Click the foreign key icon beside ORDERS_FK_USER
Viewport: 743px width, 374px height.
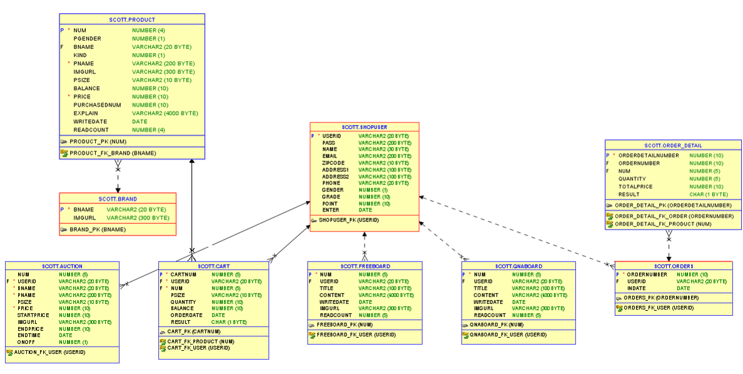tap(619, 308)
